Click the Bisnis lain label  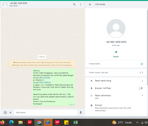(x=116, y=45)
